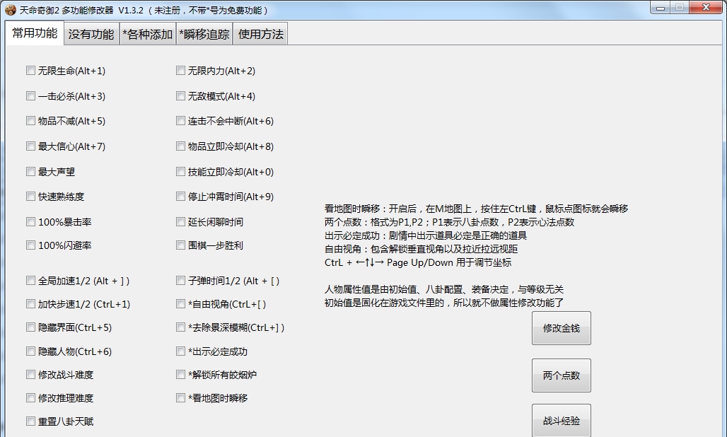
Task: Enable 物品不减 (Alt+5)
Action: (x=30, y=121)
